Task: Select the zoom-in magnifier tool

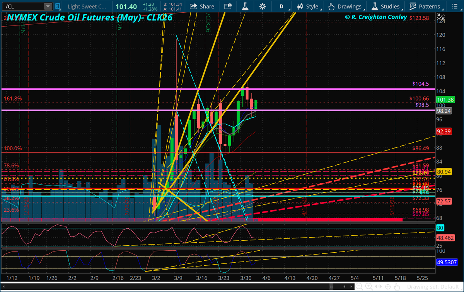Action: [x=368, y=286]
